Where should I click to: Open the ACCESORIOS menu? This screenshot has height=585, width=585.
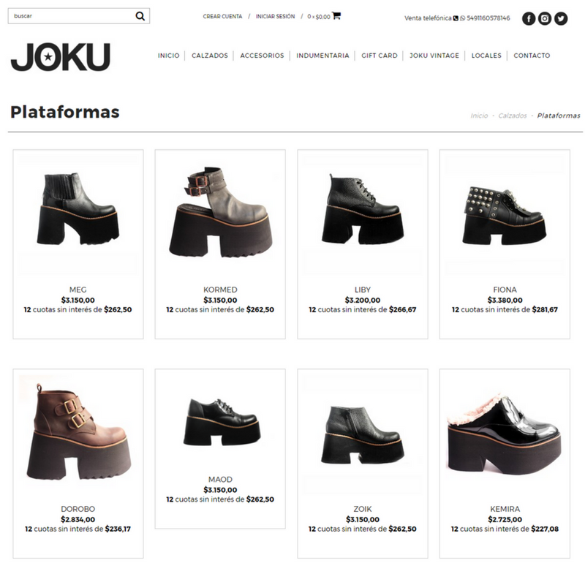coord(262,56)
